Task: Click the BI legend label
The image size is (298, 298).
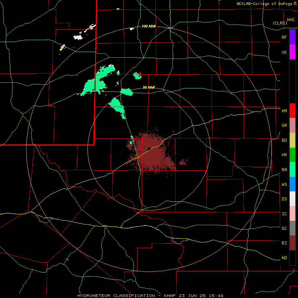Action: point(284,243)
